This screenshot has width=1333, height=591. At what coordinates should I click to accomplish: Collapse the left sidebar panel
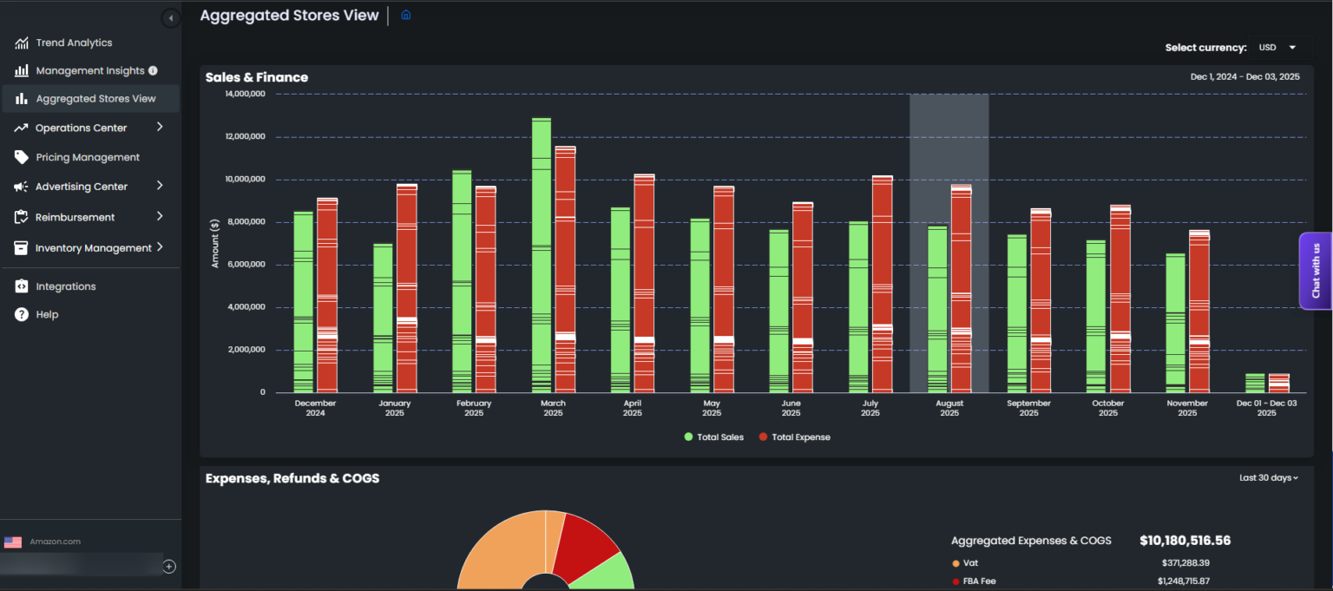(171, 18)
